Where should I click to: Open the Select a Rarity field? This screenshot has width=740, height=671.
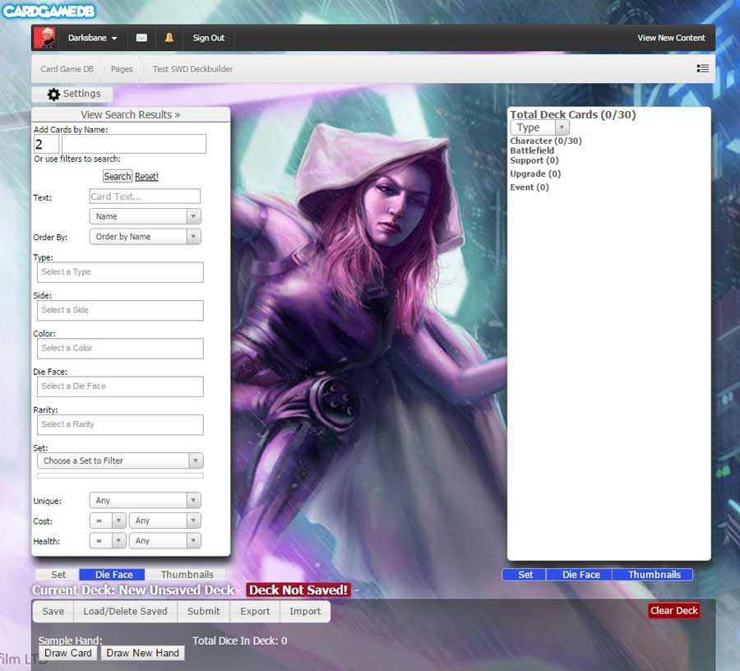tap(120, 424)
